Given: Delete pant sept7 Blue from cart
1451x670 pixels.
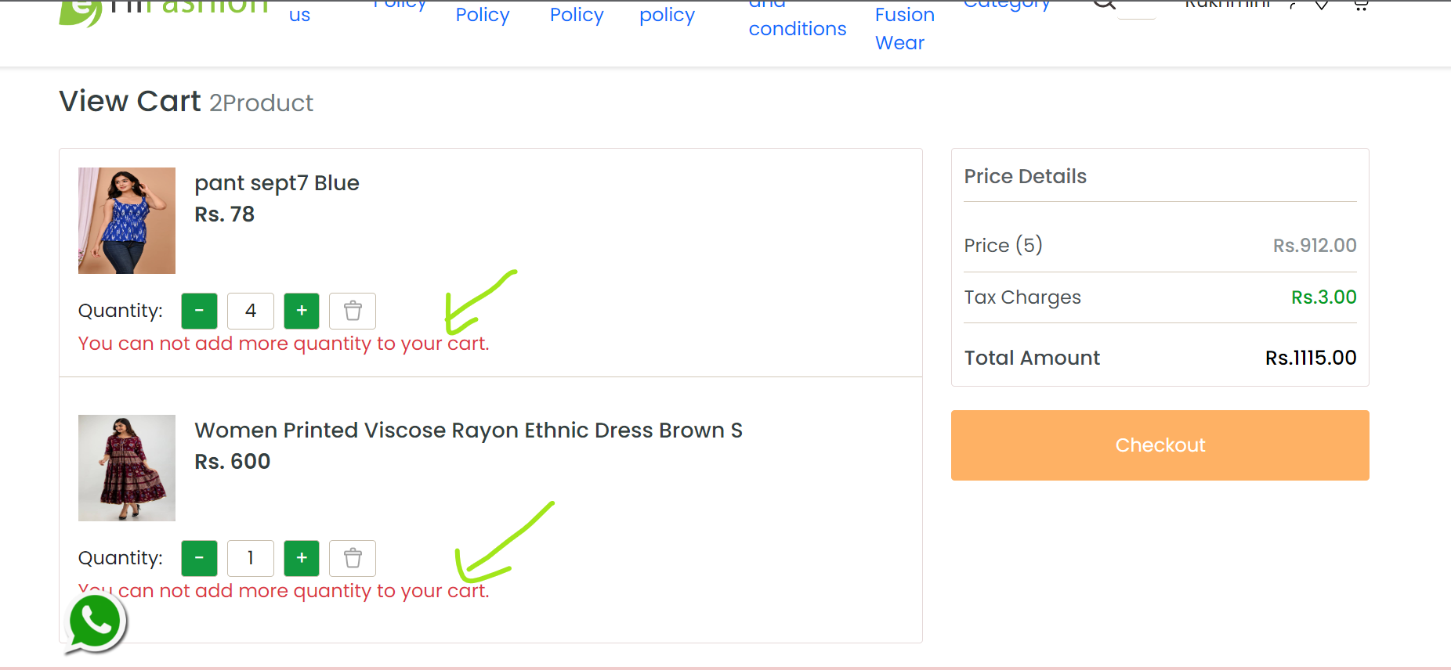Looking at the screenshot, I should [353, 311].
